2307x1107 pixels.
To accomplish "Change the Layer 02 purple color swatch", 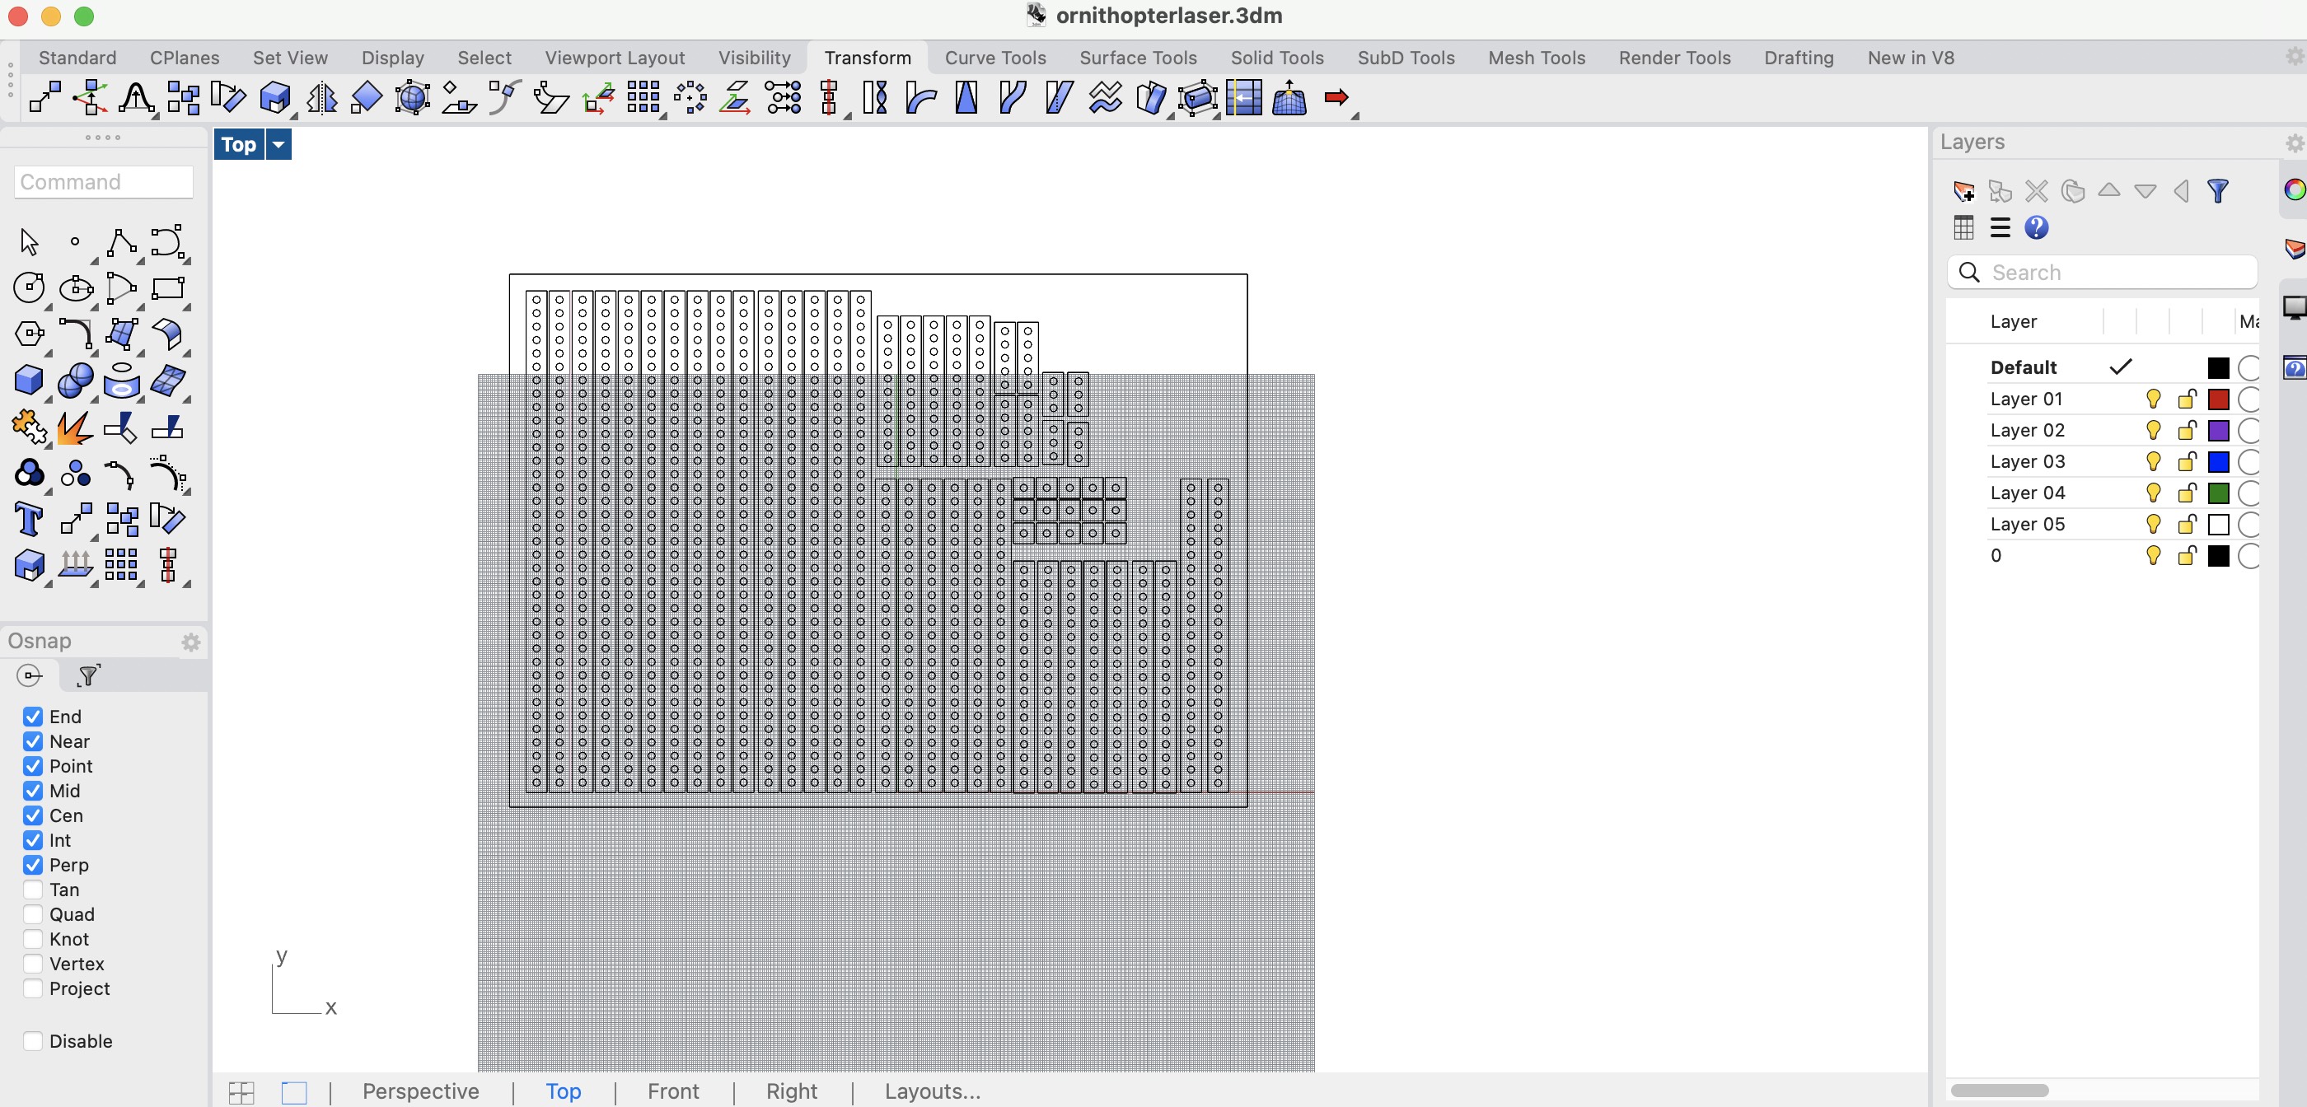I will pos(2217,430).
